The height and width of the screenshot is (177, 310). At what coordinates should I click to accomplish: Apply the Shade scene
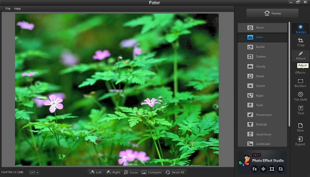point(262,76)
